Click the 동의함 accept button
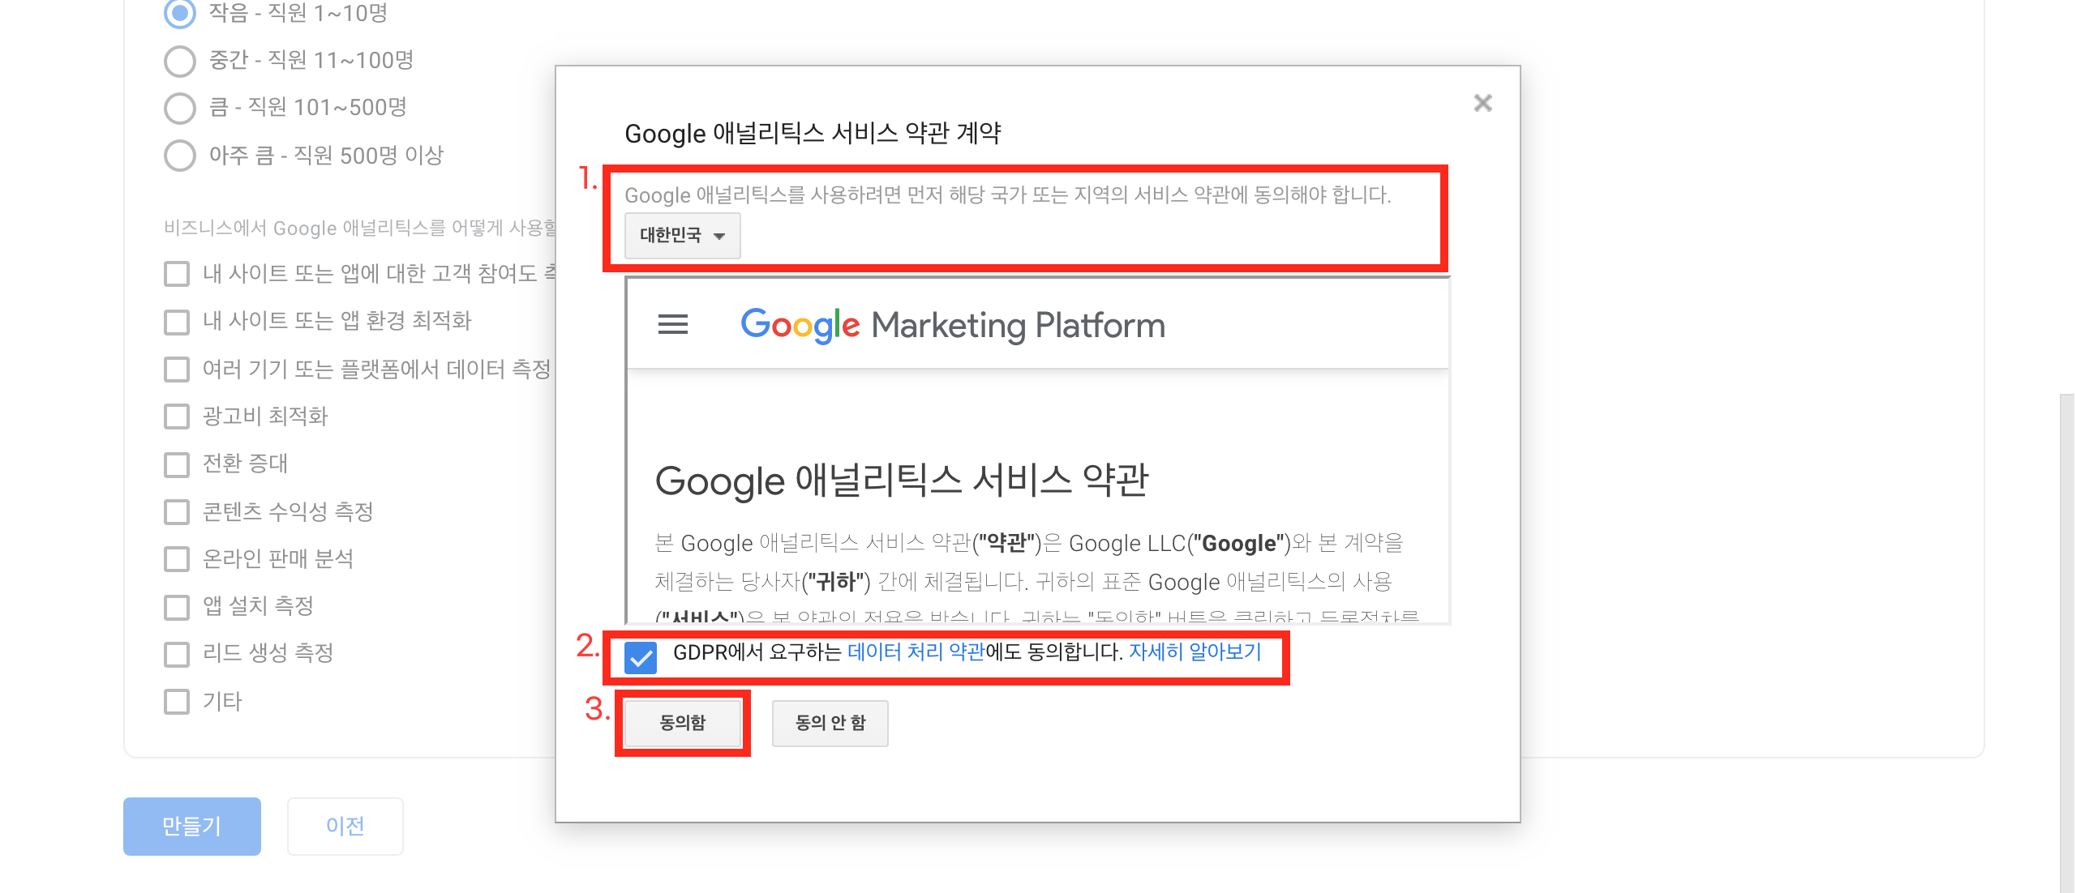Screen dimensions: 2076x893 point(683,723)
